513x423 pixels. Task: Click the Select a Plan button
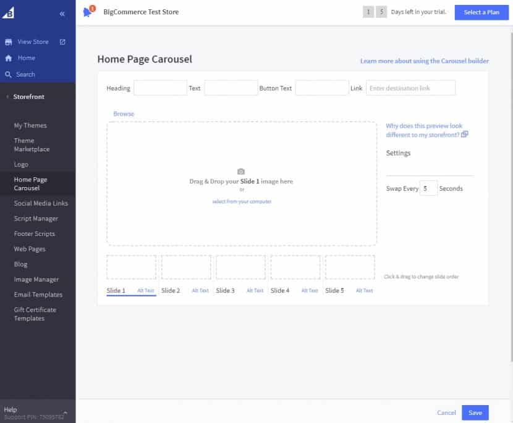click(481, 12)
